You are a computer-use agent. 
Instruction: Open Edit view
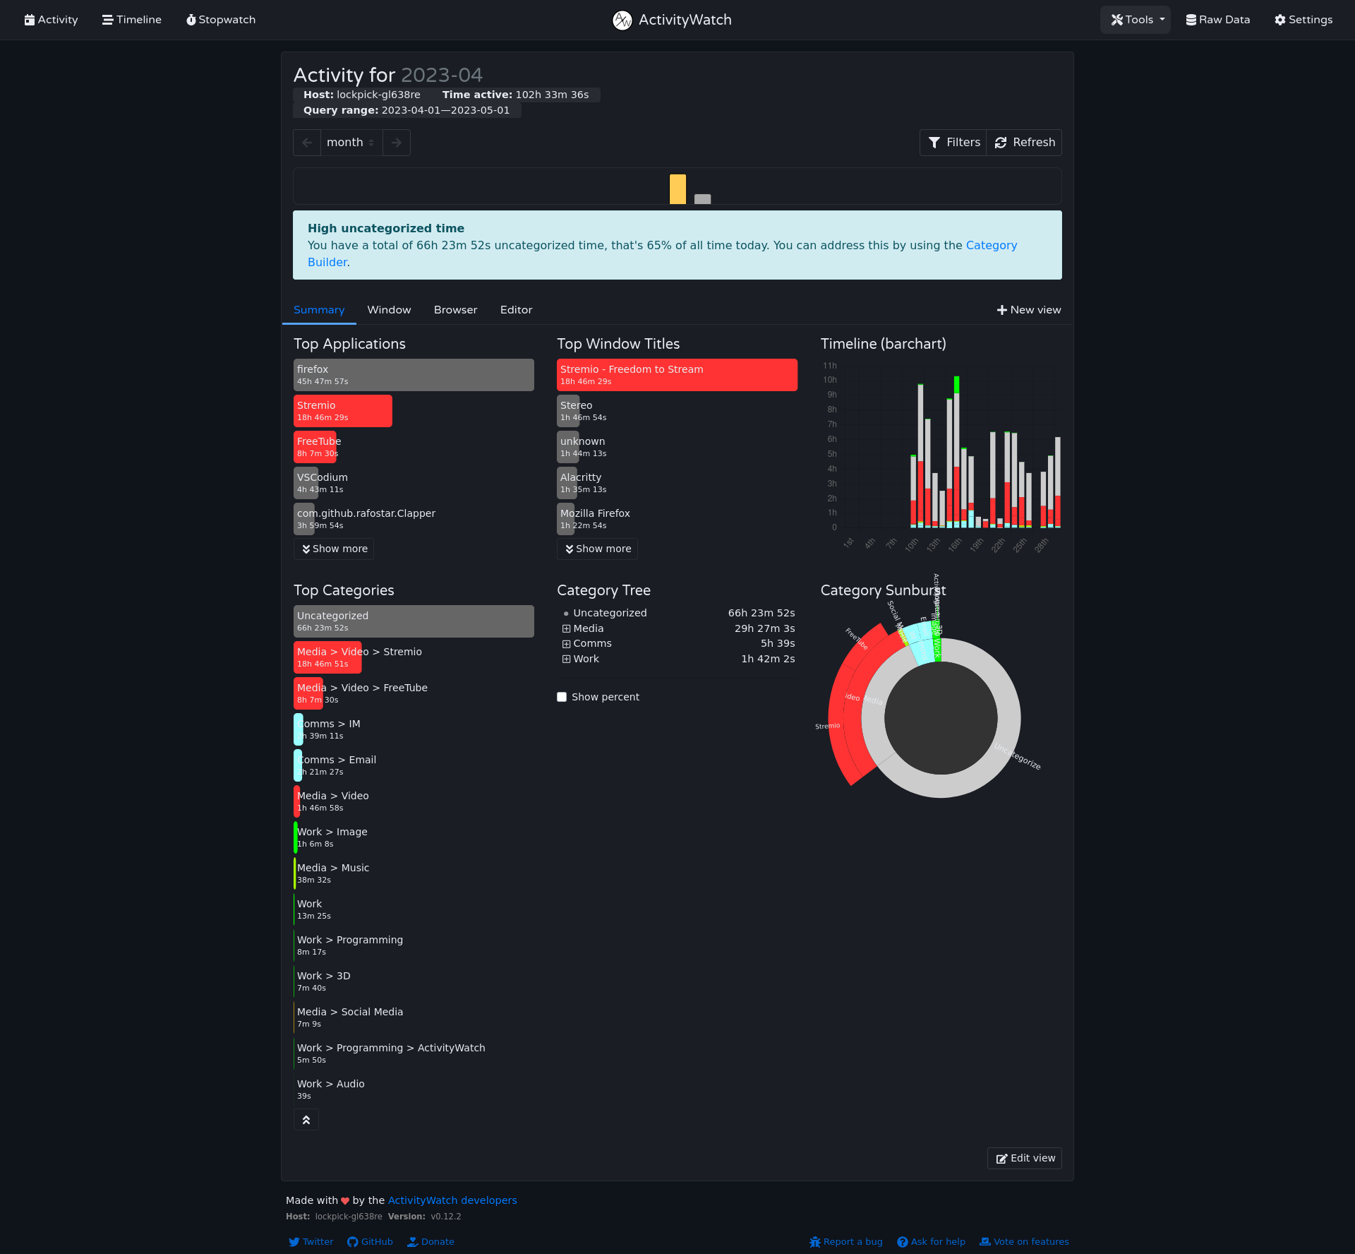click(1025, 1158)
